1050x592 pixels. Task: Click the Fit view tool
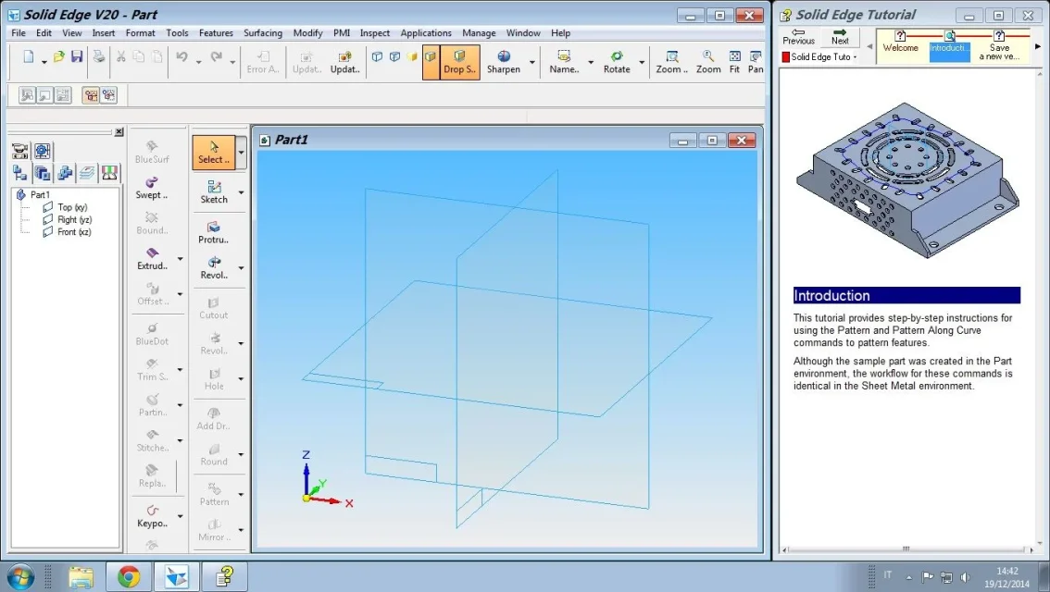[734, 62]
